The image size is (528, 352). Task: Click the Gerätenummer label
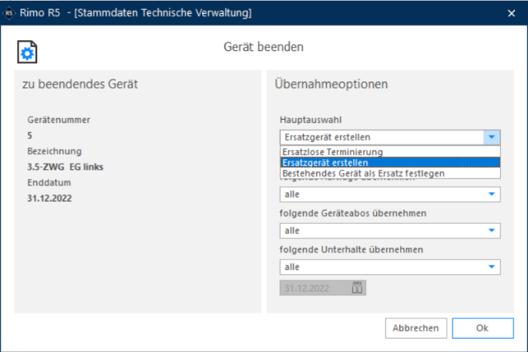tap(59, 120)
